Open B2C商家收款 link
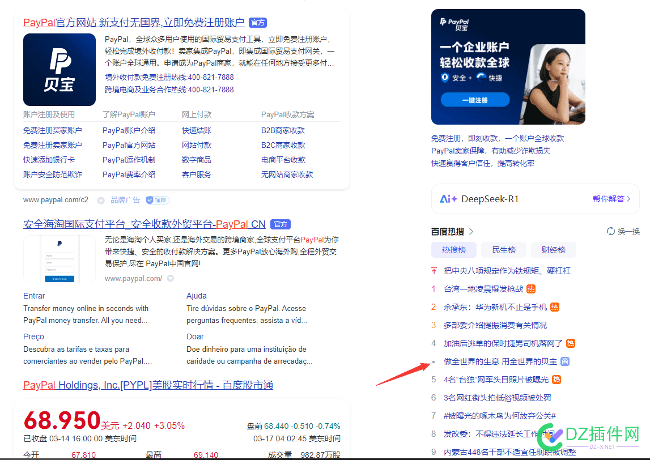Image resolution: width=650 pixels, height=460 pixels. coord(283,145)
